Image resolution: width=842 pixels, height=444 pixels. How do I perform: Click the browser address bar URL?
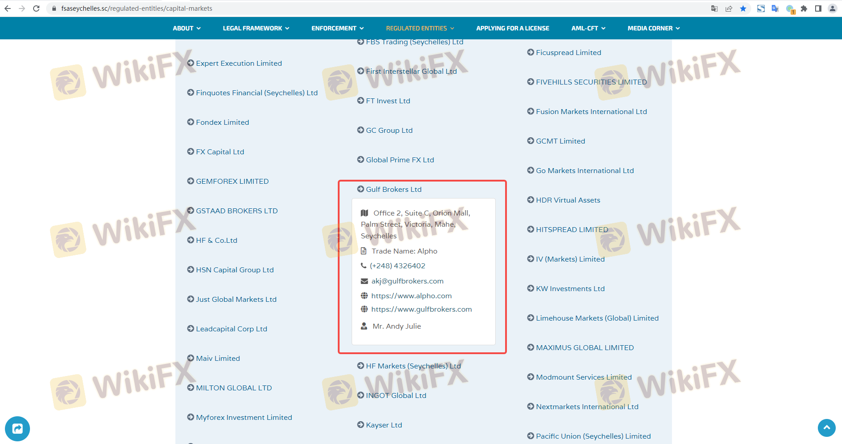[137, 8]
